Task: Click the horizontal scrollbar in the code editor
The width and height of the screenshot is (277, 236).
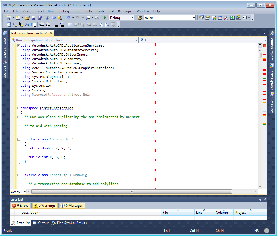Action: (131, 192)
